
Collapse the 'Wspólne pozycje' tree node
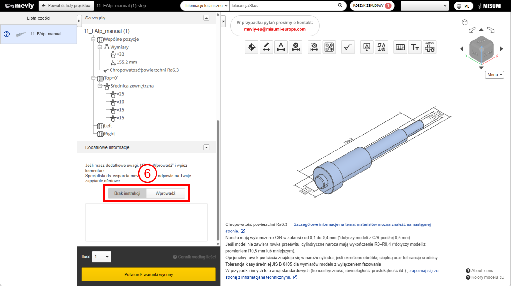(94, 39)
